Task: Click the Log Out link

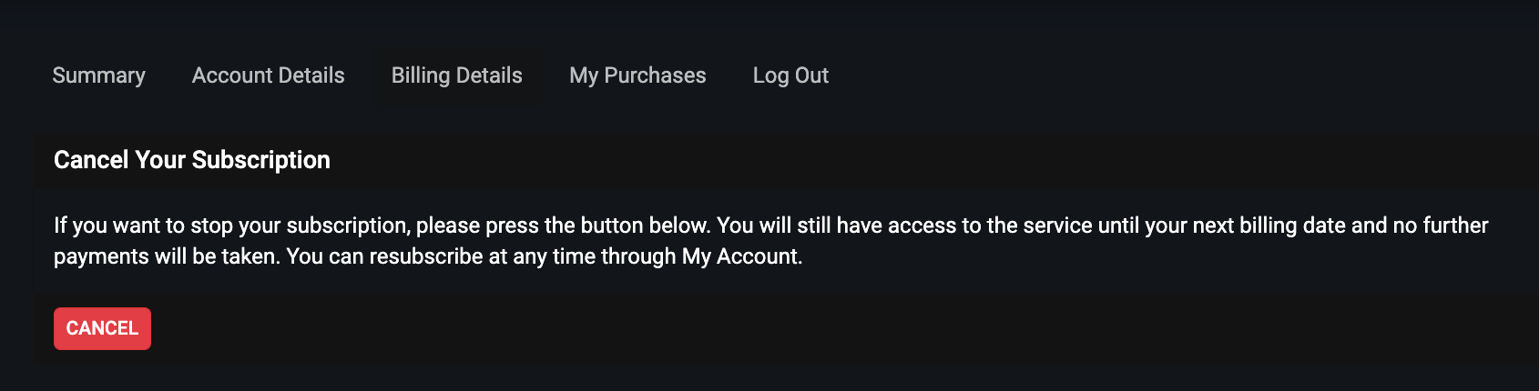Action: [x=790, y=75]
